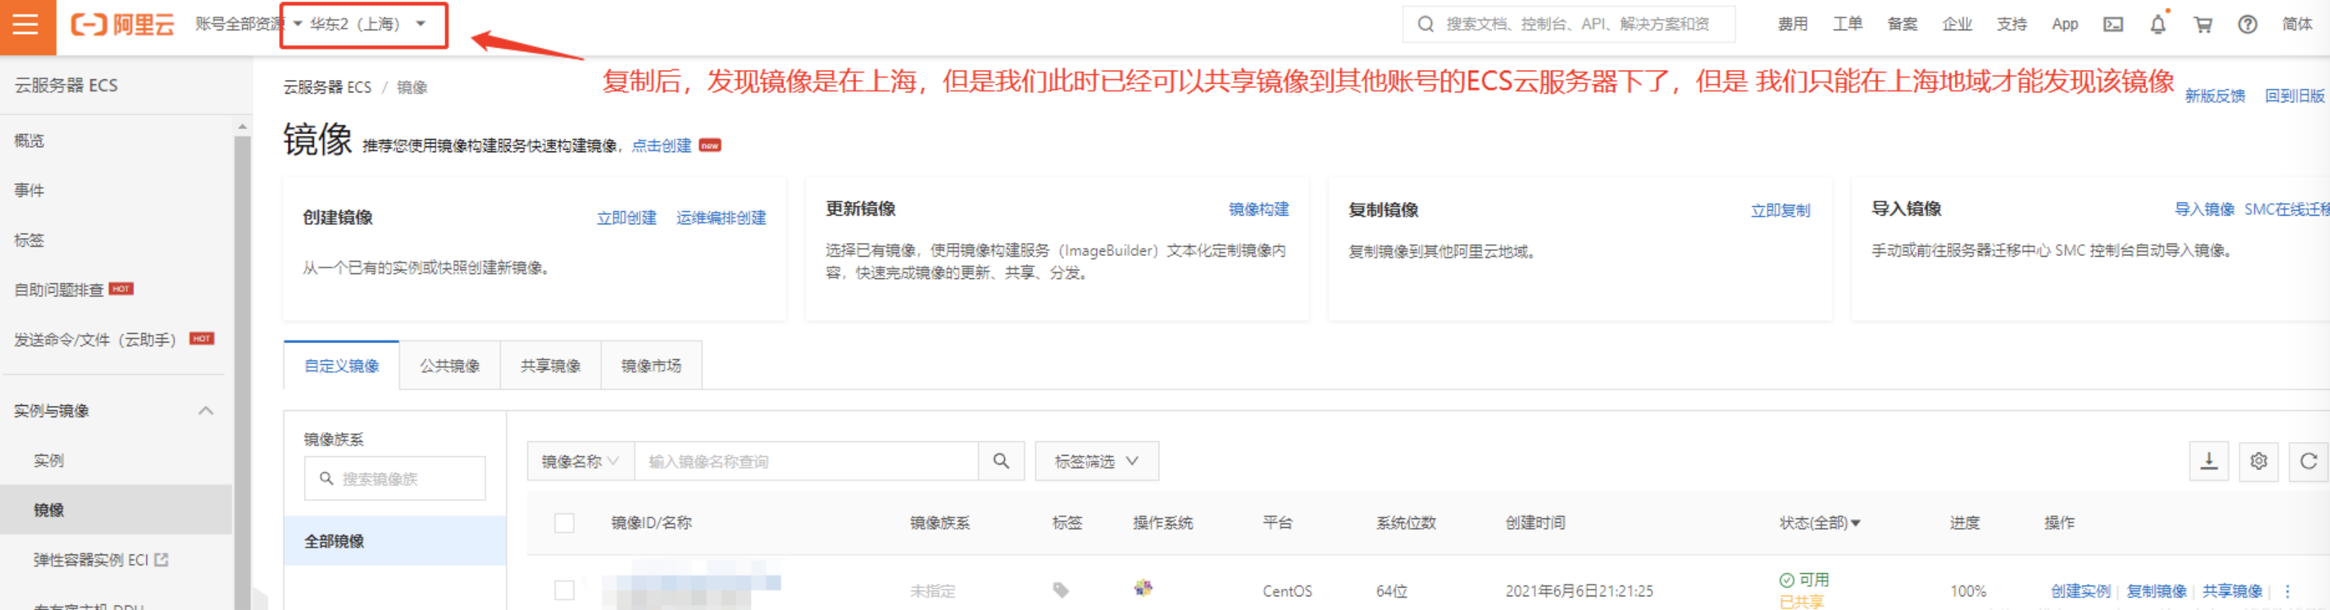Open the 标签筛选 dropdown

(1096, 461)
